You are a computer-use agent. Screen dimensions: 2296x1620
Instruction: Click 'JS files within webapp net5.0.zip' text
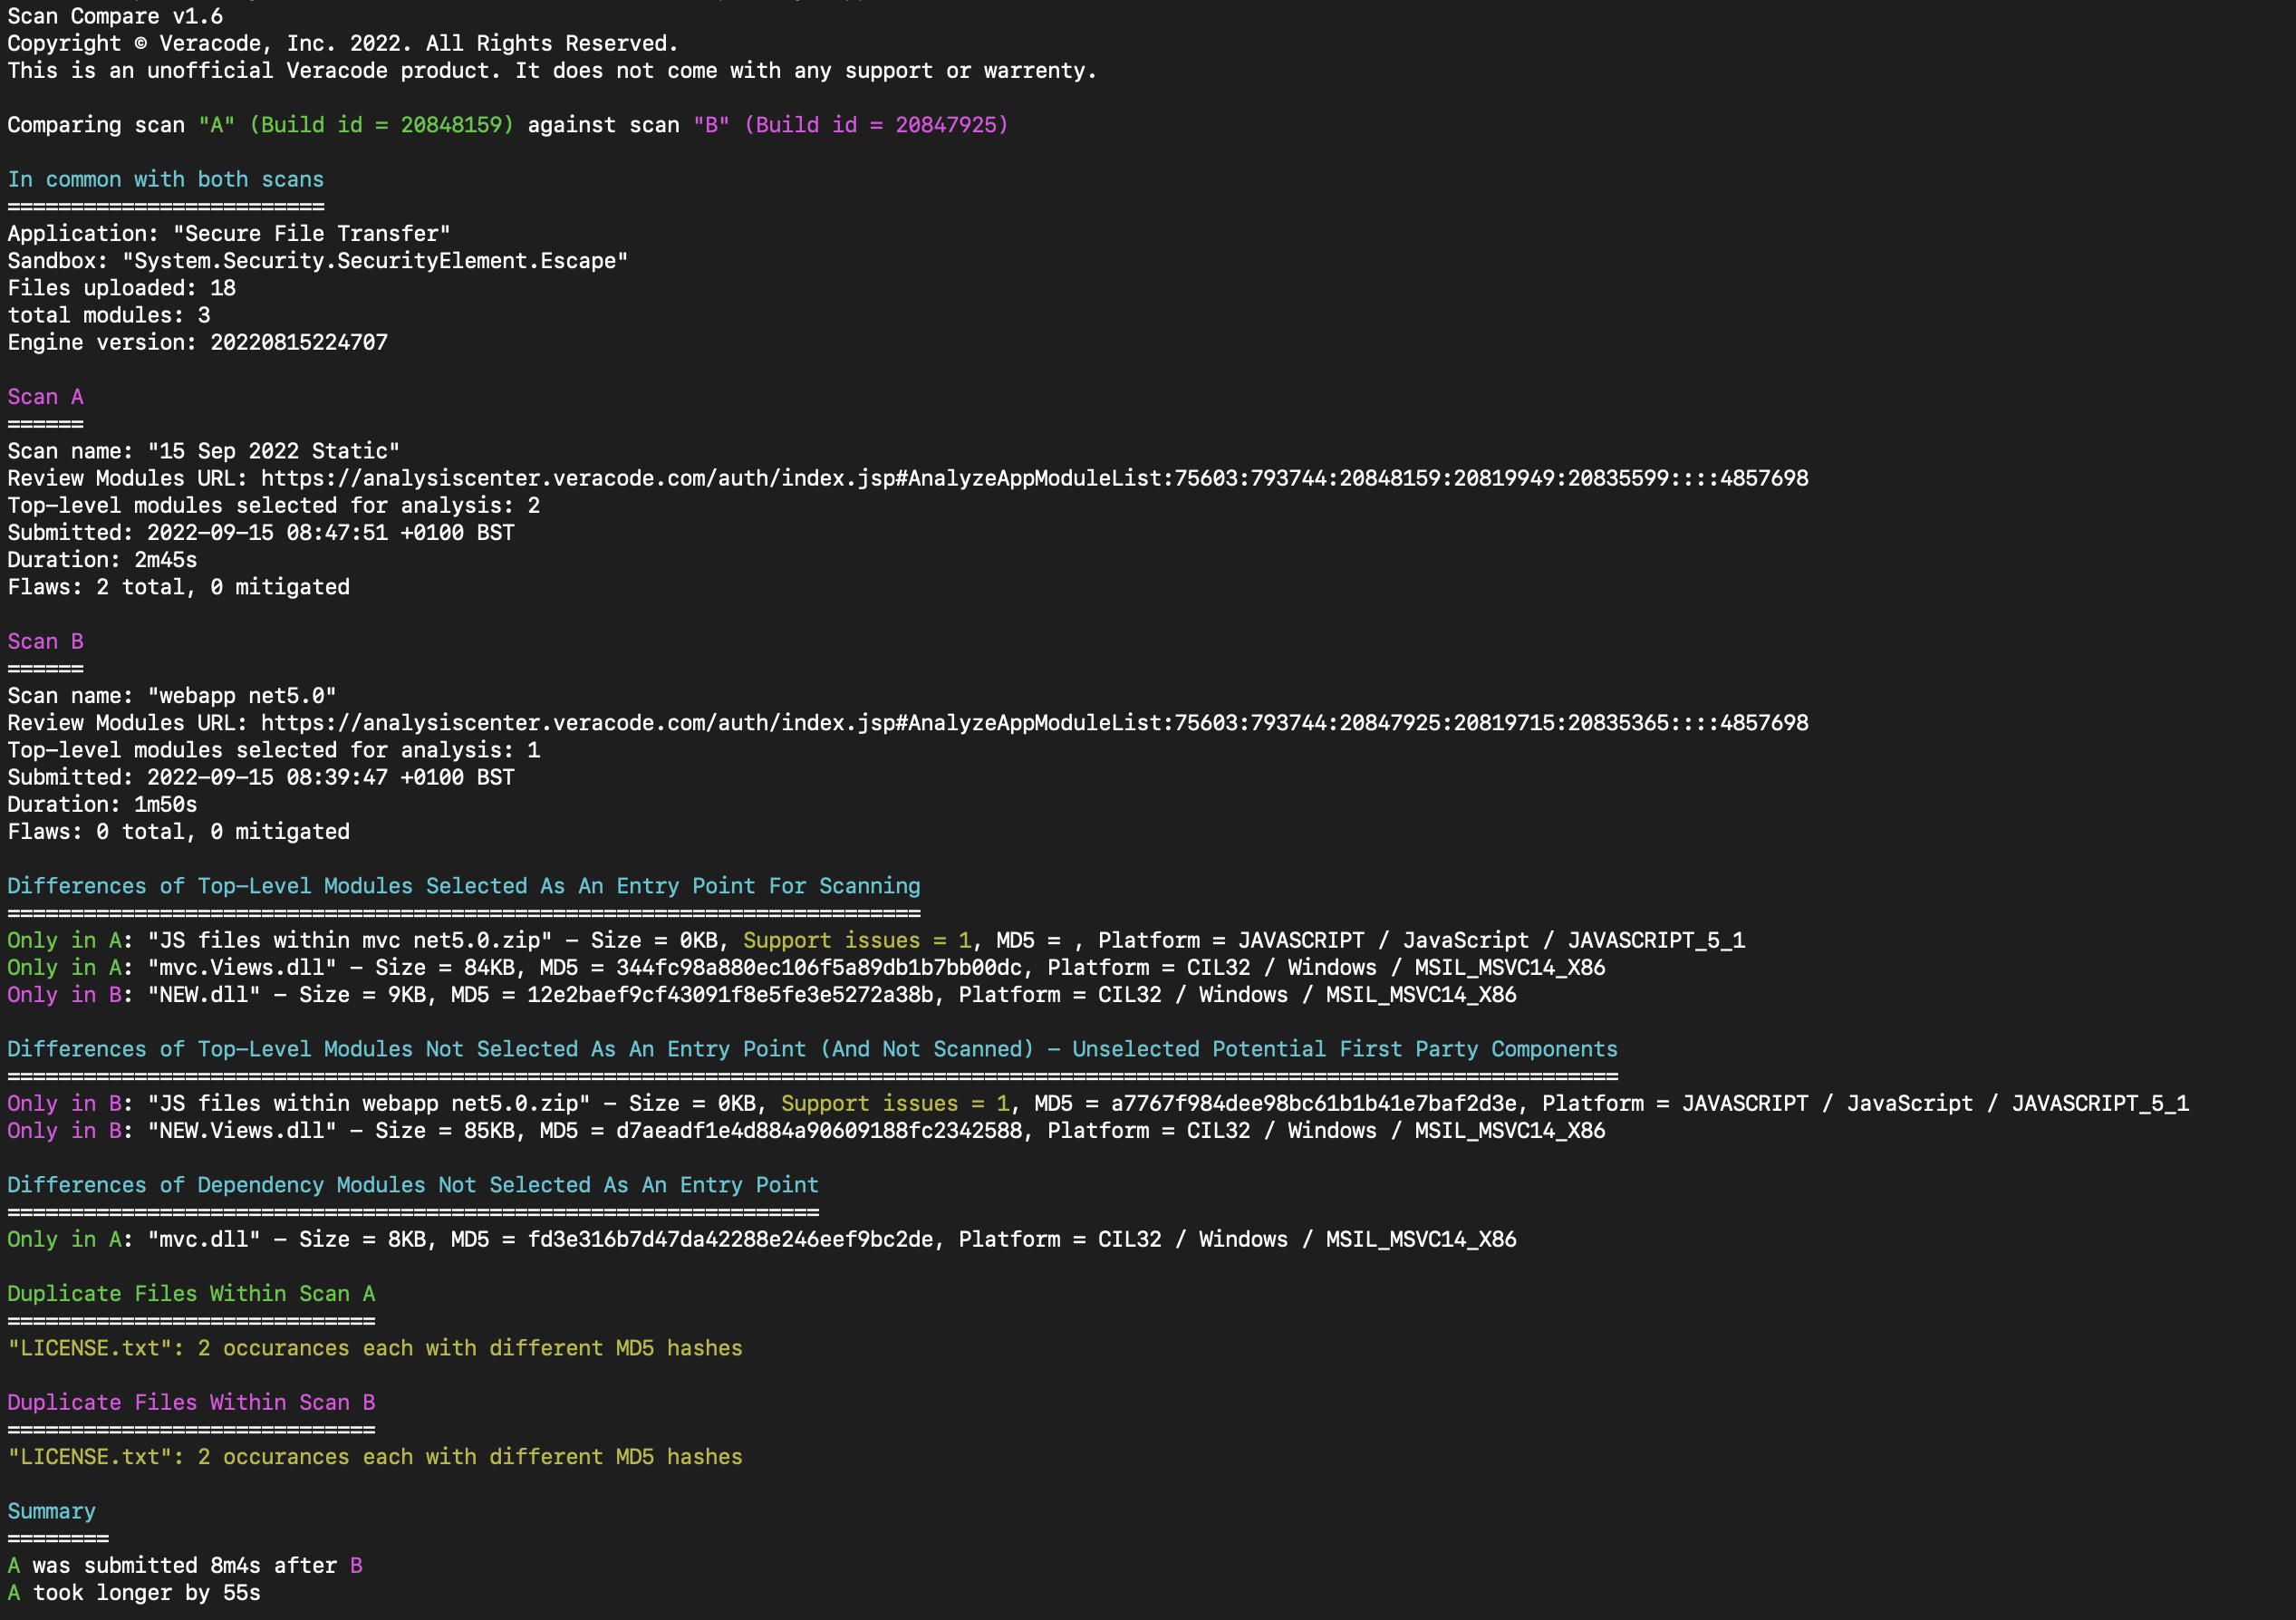click(369, 1104)
